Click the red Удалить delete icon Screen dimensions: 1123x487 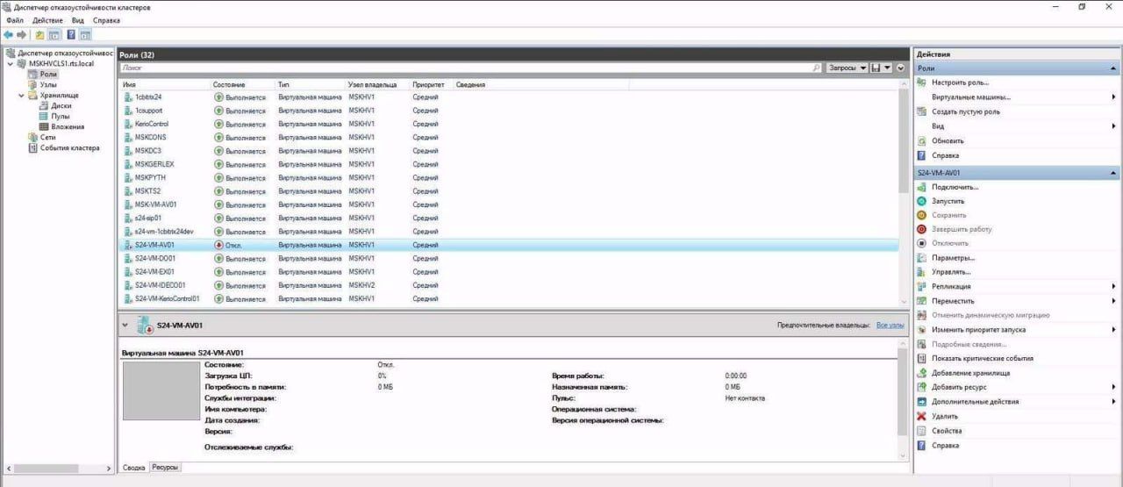(x=921, y=416)
